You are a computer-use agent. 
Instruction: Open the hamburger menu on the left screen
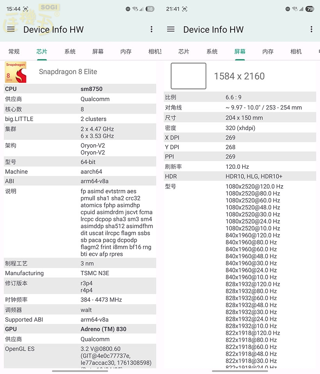(11, 29)
